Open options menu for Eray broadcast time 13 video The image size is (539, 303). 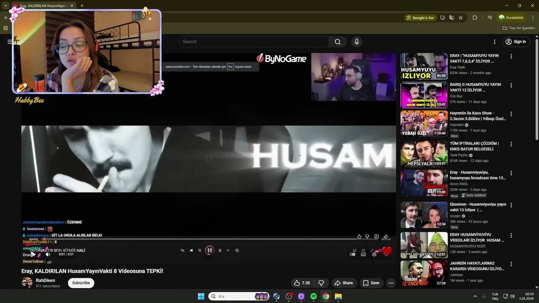tap(511, 173)
